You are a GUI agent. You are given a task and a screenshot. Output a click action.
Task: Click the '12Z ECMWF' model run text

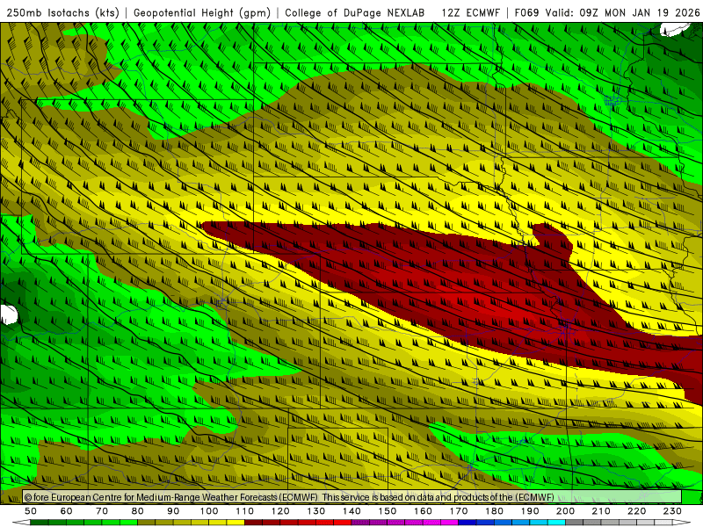470,13
